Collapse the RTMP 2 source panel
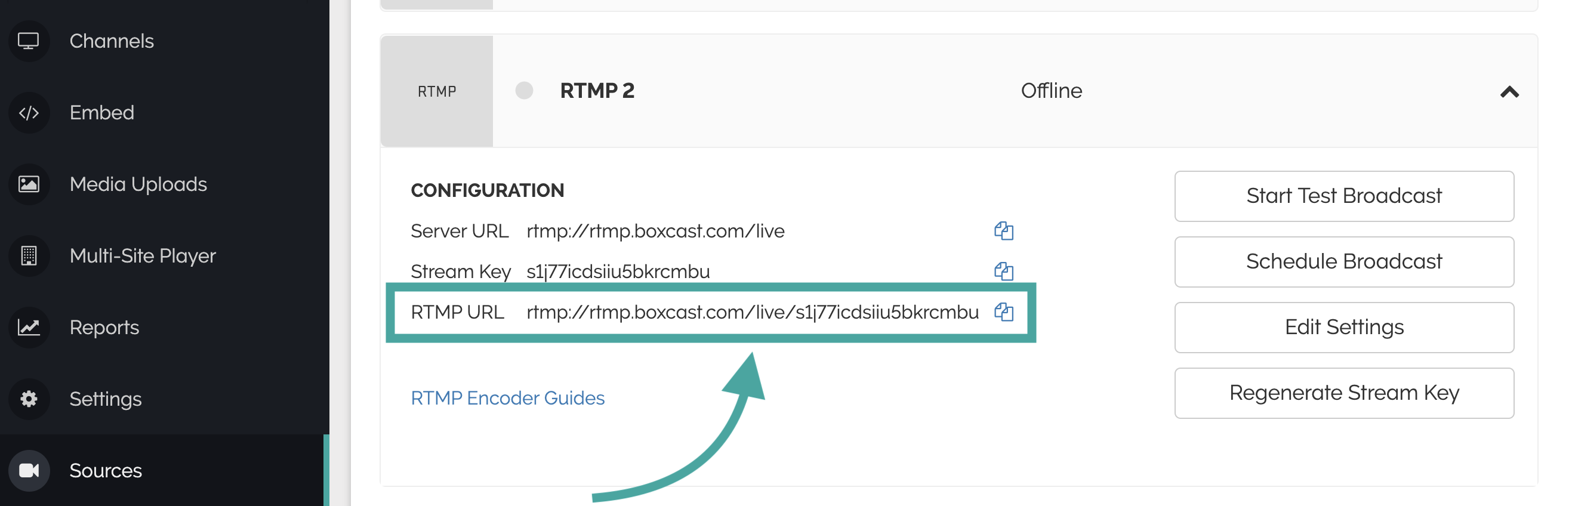Screen dimensions: 1572x506 tap(1509, 92)
